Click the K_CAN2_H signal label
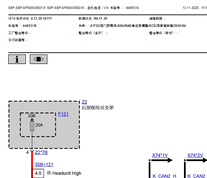The image size is (207, 178). coord(164,176)
